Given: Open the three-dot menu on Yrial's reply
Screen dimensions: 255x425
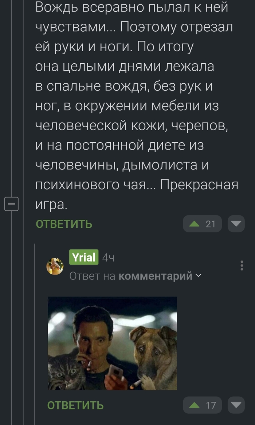Looking at the screenshot, I should point(242,265).
